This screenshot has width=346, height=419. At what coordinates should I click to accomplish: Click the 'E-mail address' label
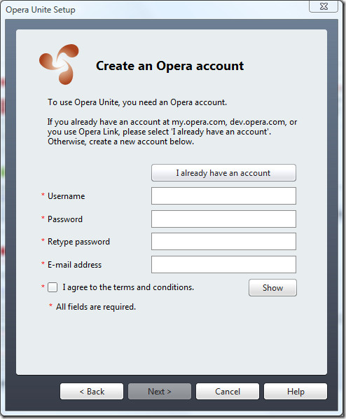coord(74,265)
